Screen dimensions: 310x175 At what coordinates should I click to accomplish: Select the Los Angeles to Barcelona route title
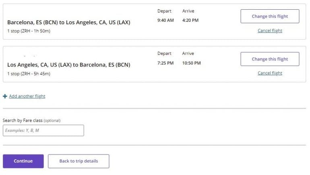click(x=68, y=65)
